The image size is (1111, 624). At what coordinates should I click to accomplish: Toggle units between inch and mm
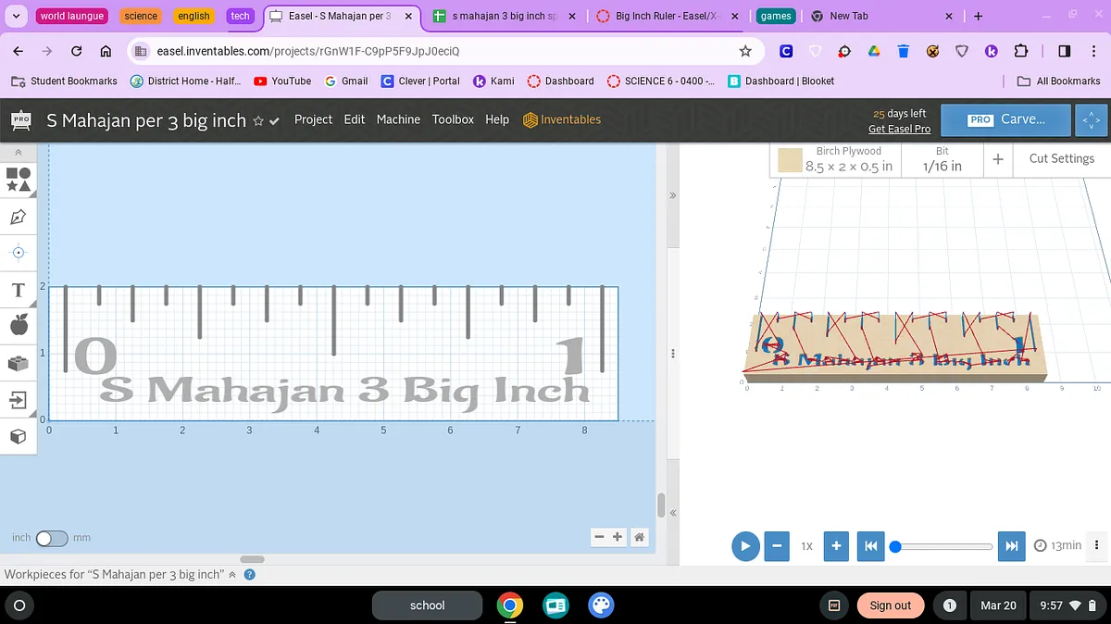(51, 538)
